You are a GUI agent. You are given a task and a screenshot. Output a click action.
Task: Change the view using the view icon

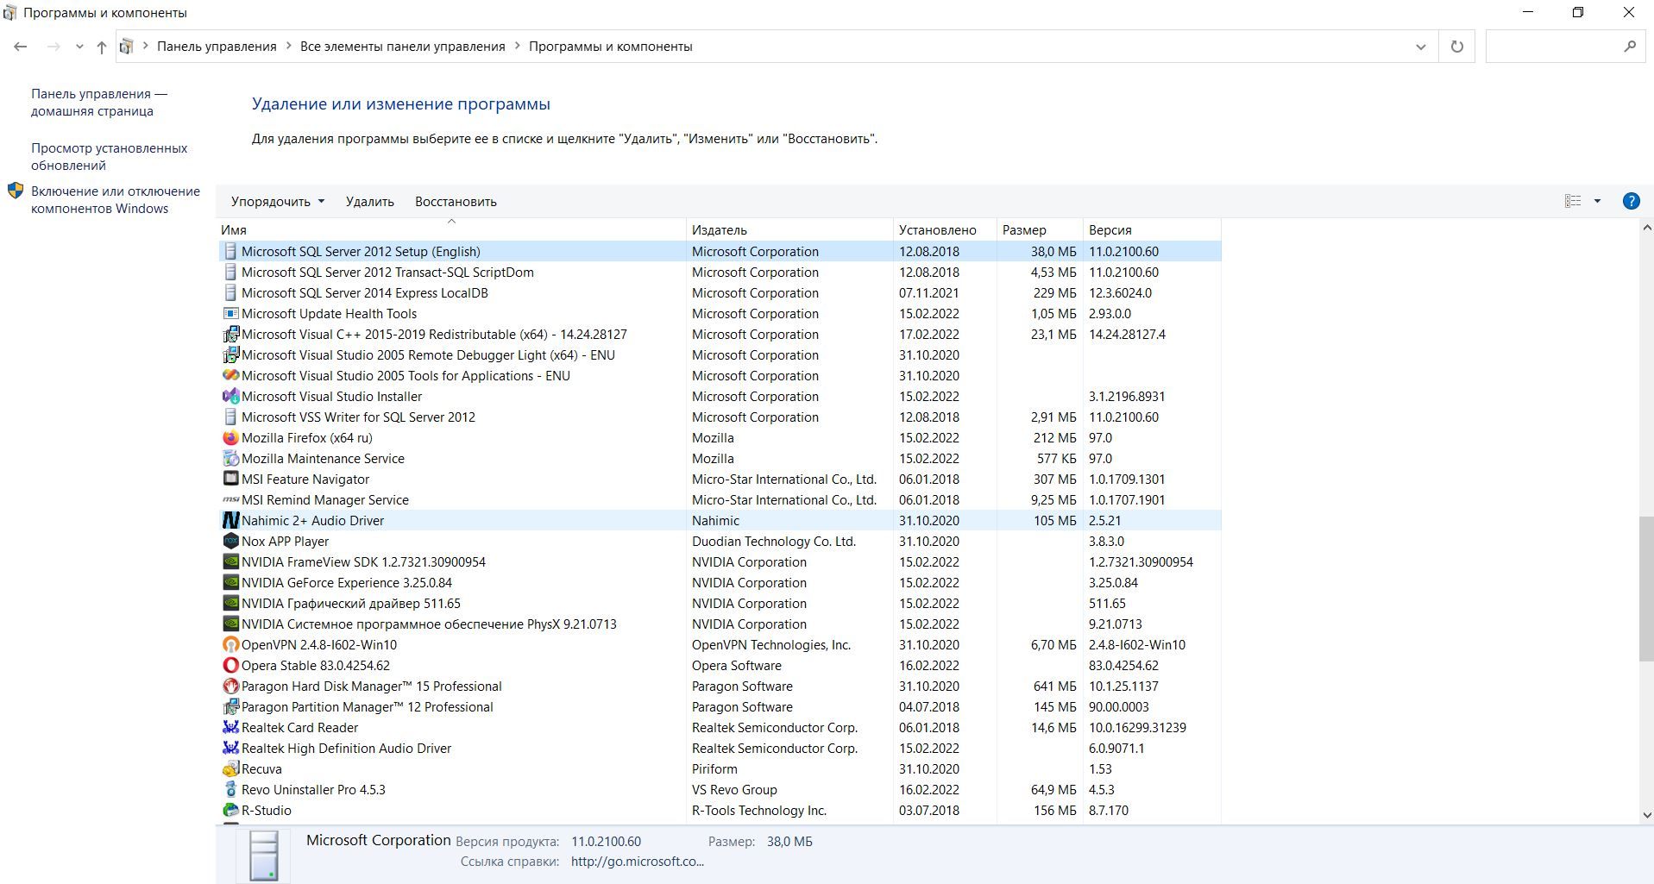(x=1573, y=201)
